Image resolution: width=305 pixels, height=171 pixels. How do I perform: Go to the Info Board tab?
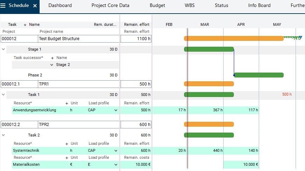tap(259, 6)
